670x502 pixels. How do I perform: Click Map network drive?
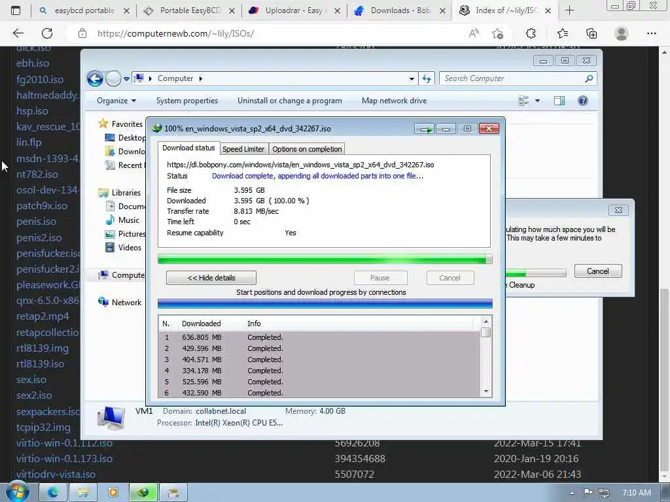pos(394,101)
